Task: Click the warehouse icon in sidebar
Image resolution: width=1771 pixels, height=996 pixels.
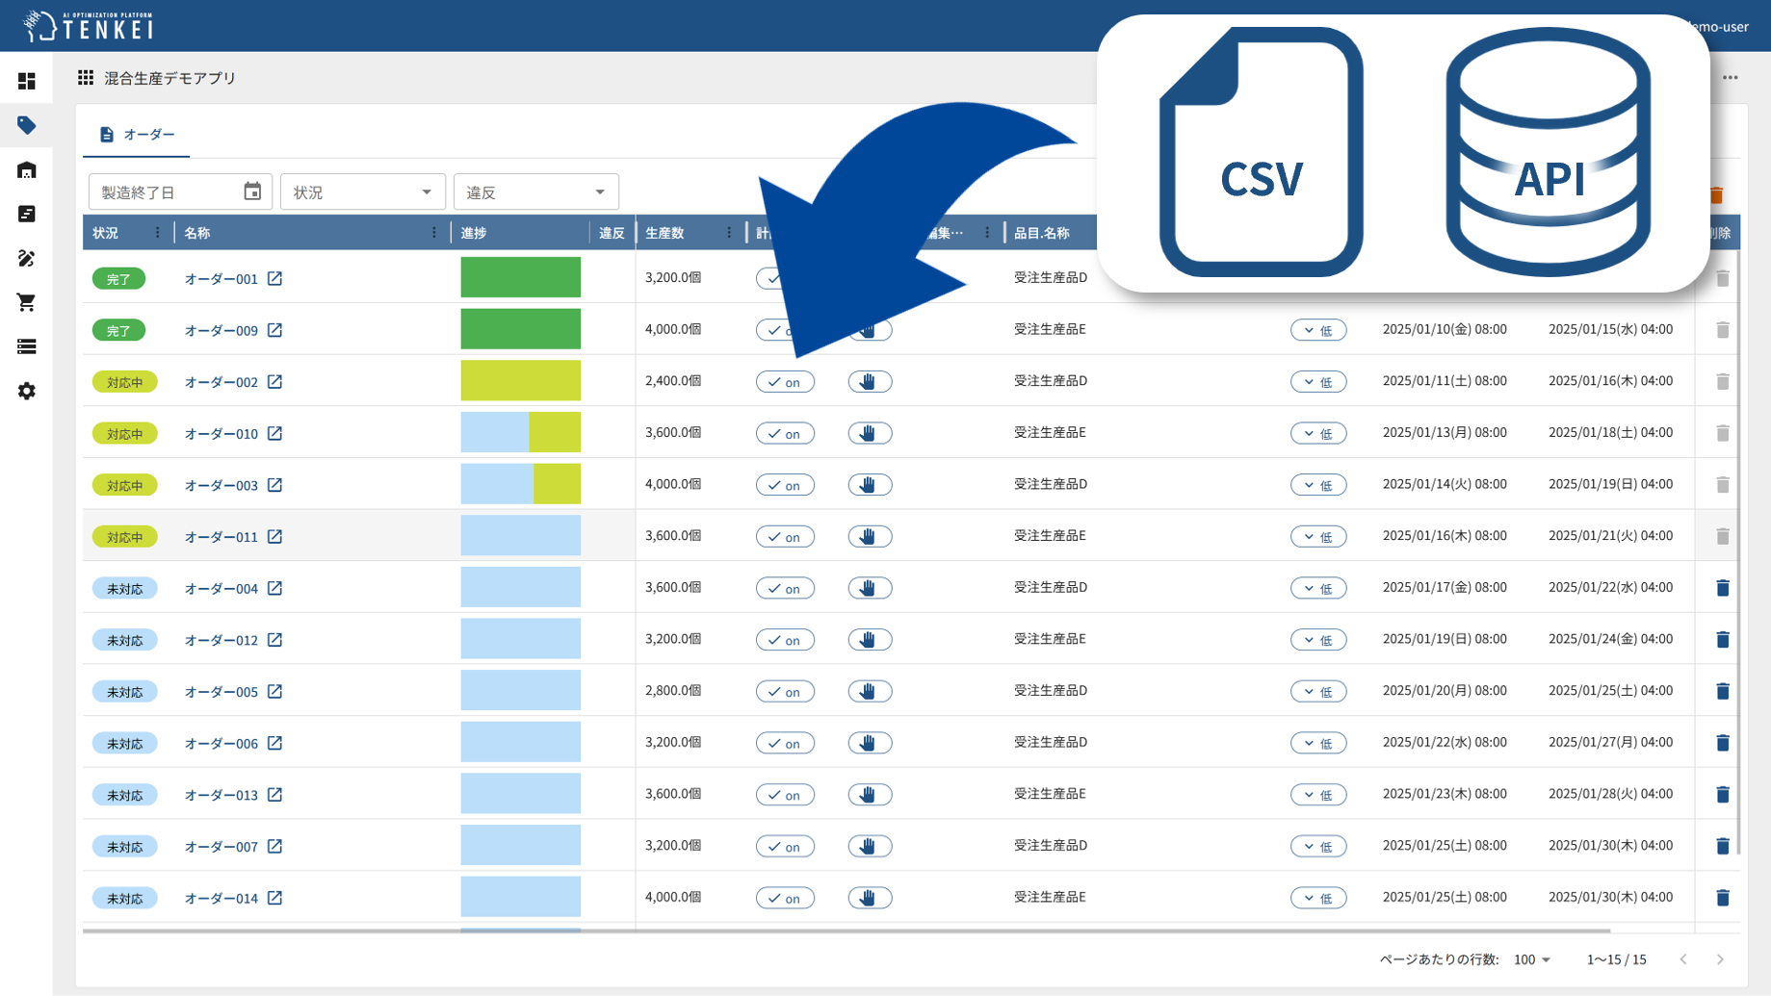Action: 27,170
